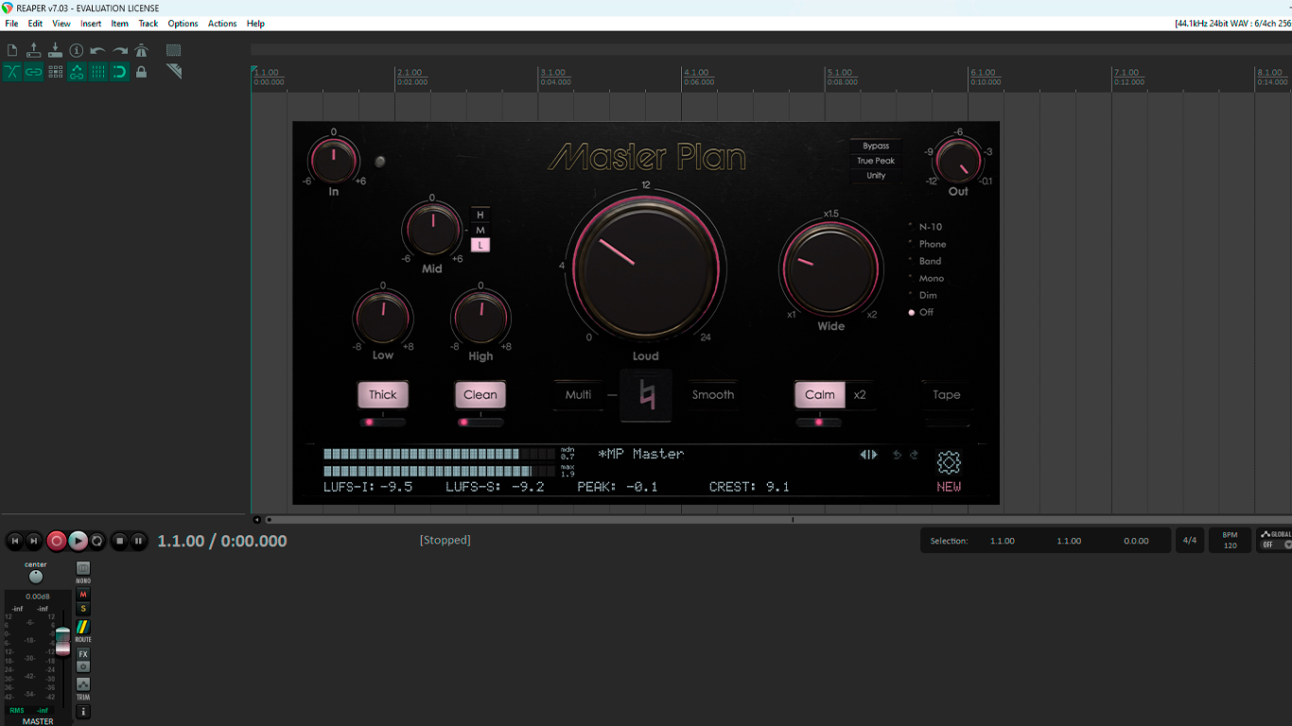Click the Play transport button
This screenshot has height=726, width=1292.
point(78,541)
